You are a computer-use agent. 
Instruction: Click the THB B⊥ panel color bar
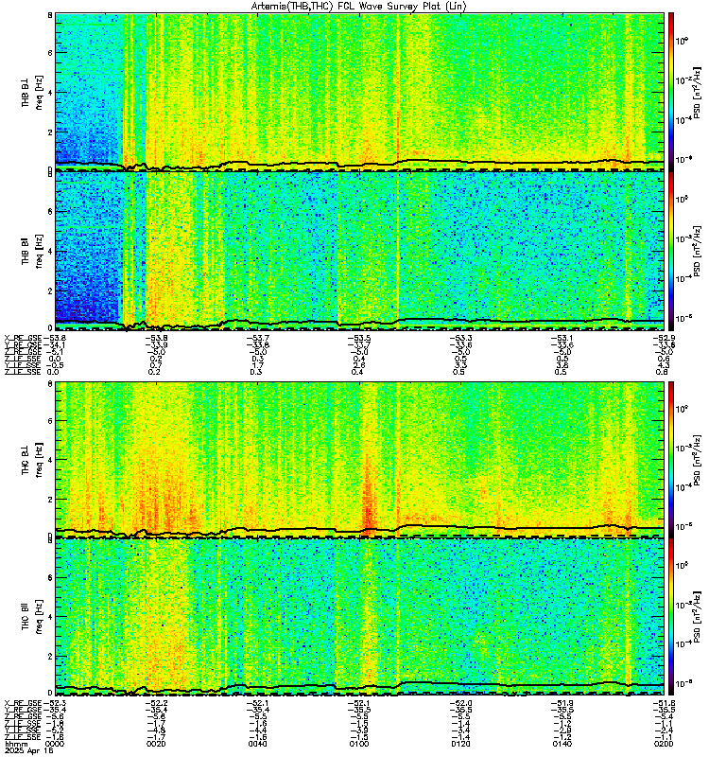[x=671, y=92]
